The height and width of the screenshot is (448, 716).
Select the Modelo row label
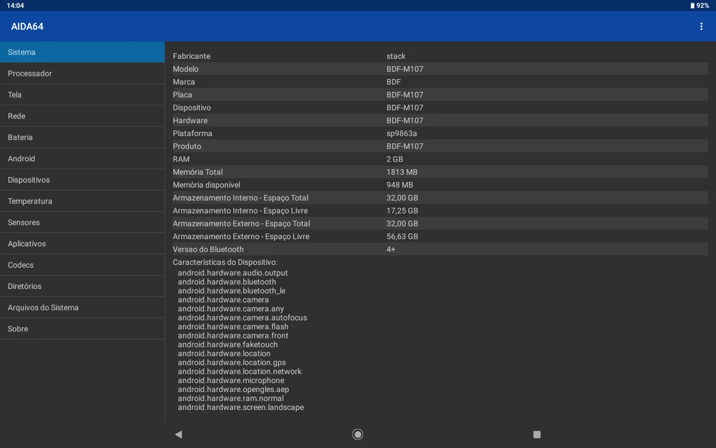tap(186, 69)
